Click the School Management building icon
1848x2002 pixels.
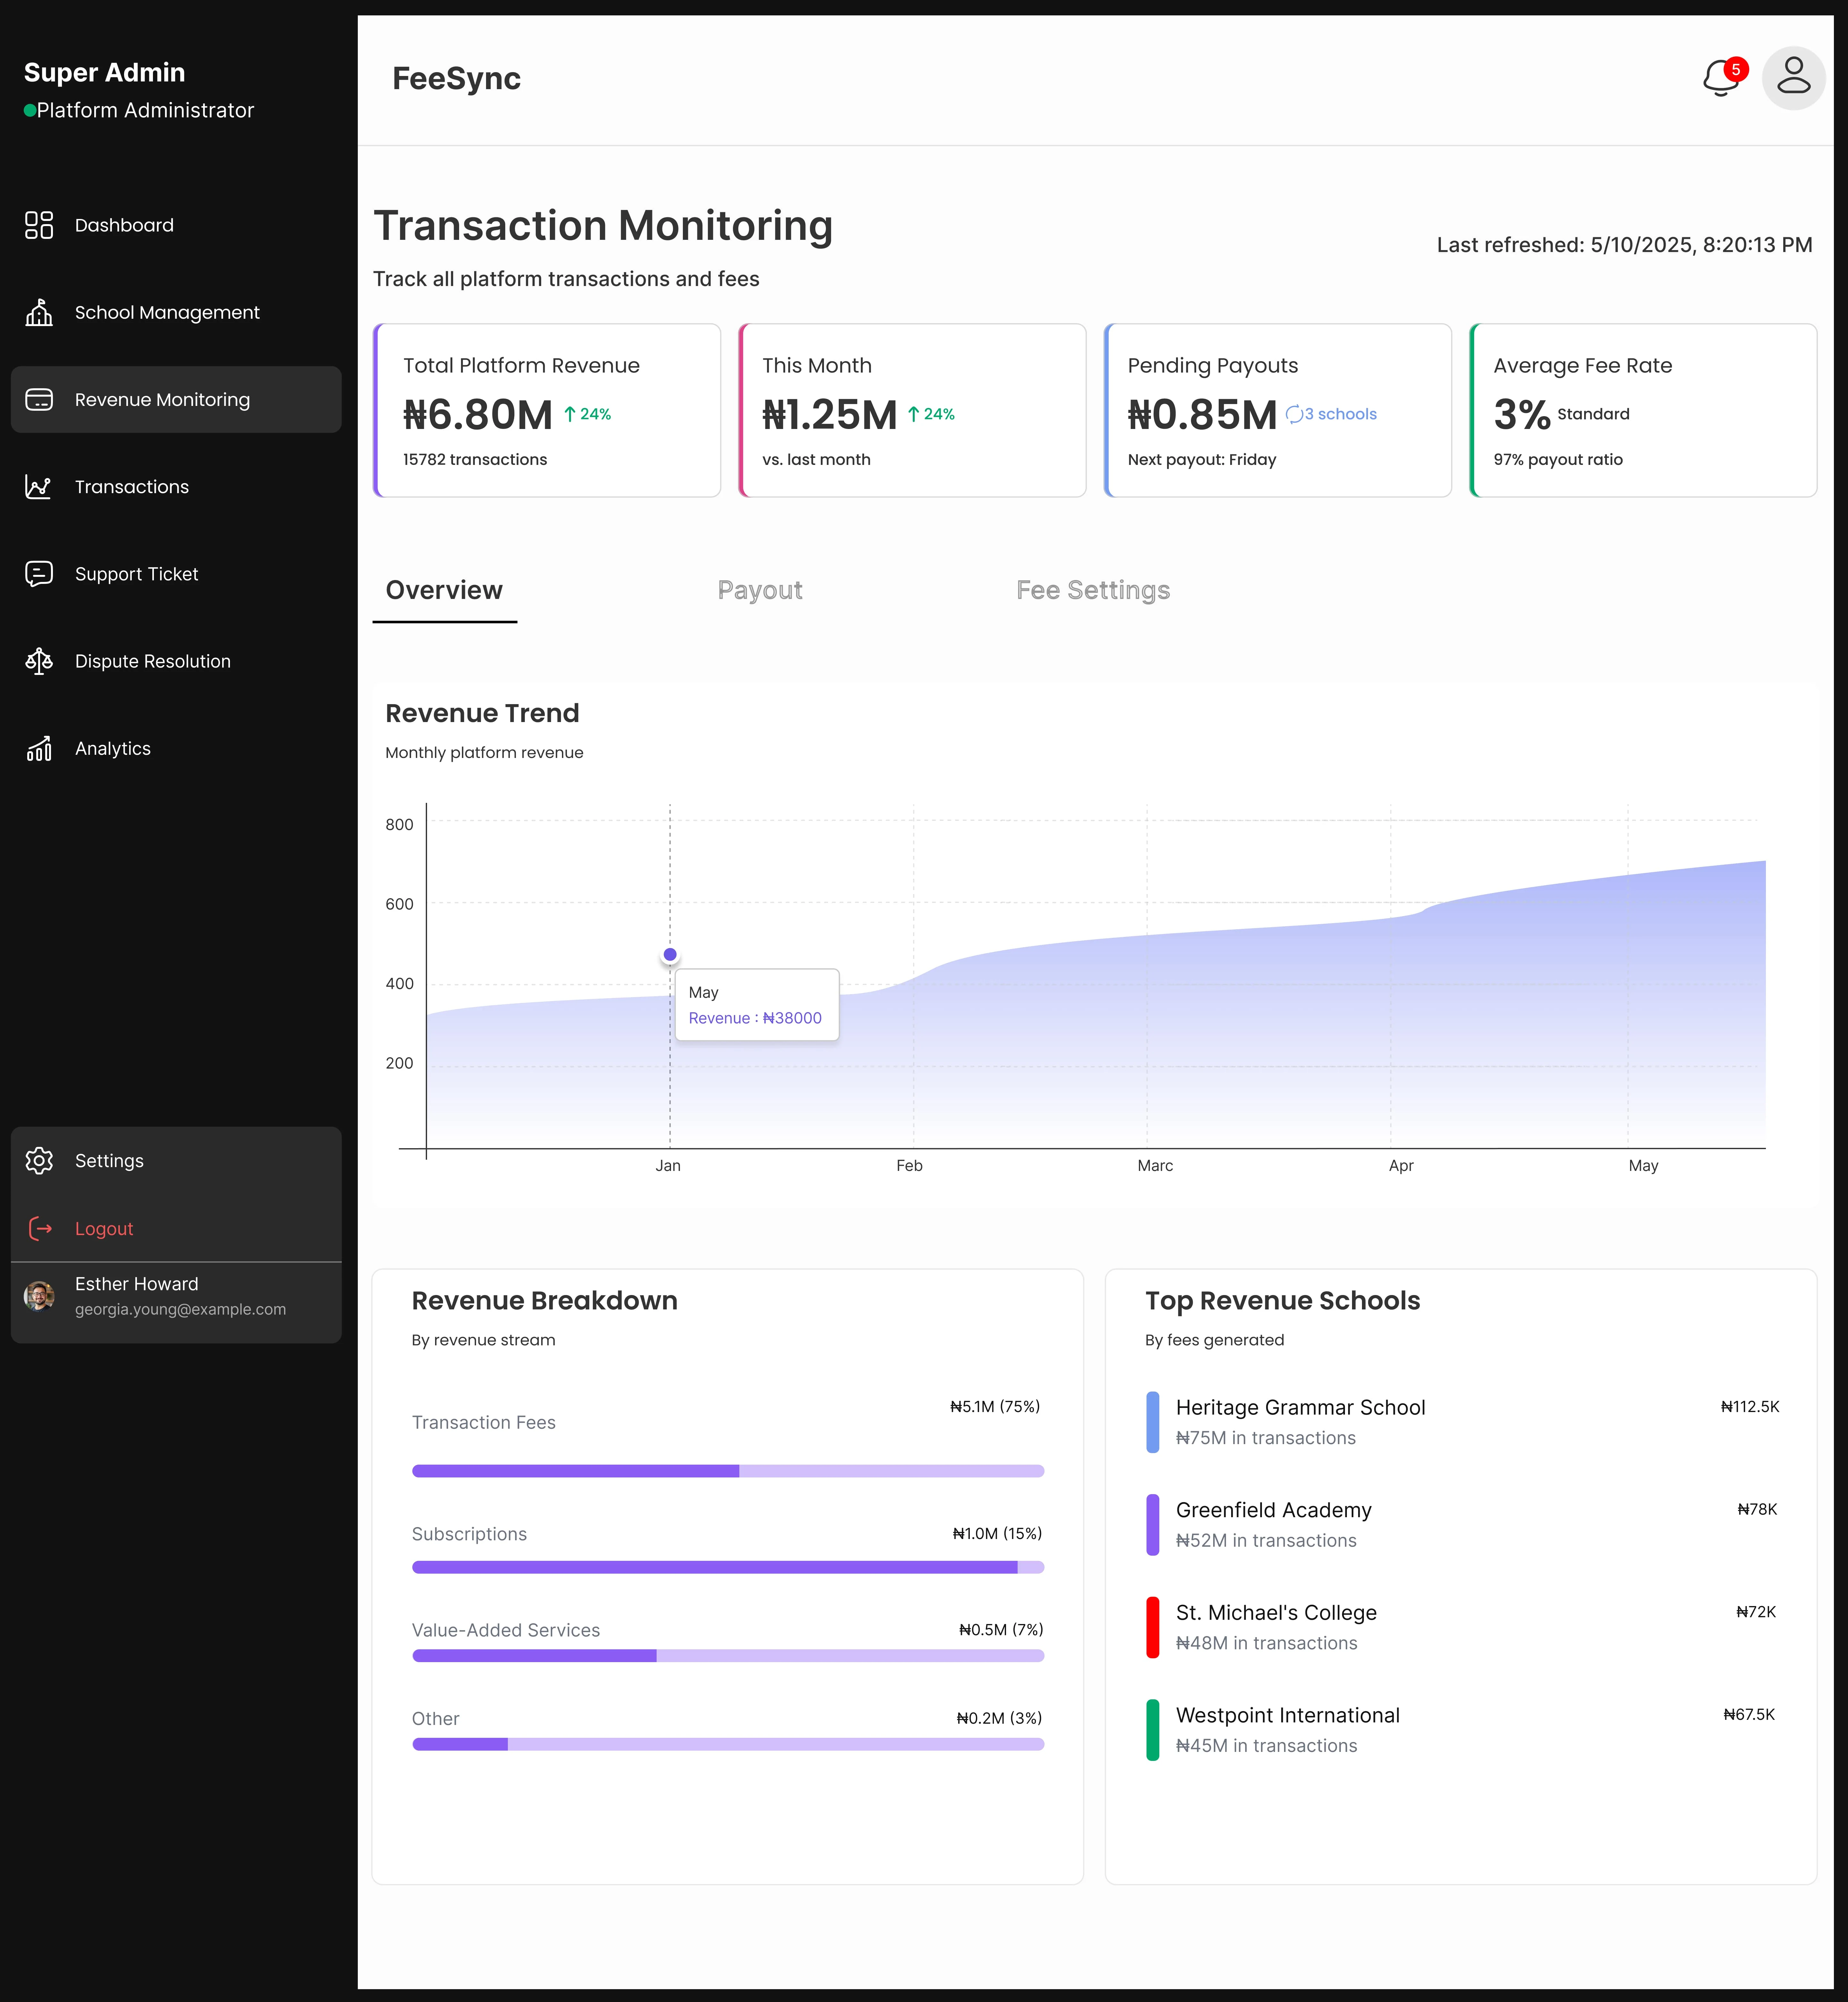coord(39,312)
